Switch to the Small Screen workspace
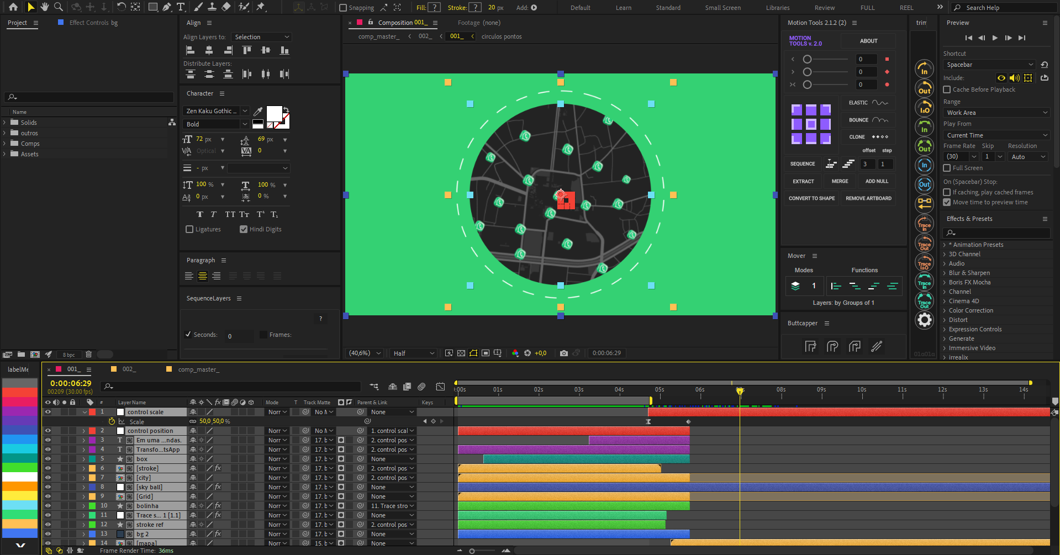This screenshot has width=1060, height=555. [x=723, y=8]
